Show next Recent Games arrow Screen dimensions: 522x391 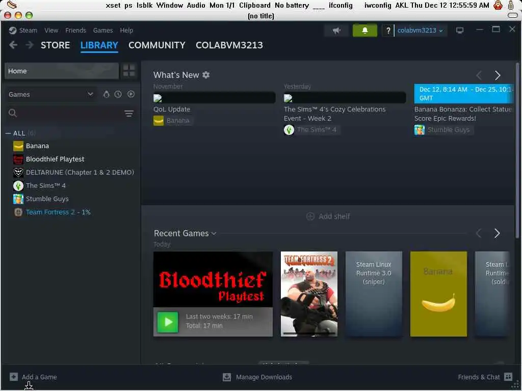tap(497, 233)
